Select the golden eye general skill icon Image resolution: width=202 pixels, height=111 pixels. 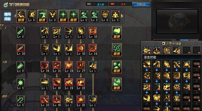[105, 16]
